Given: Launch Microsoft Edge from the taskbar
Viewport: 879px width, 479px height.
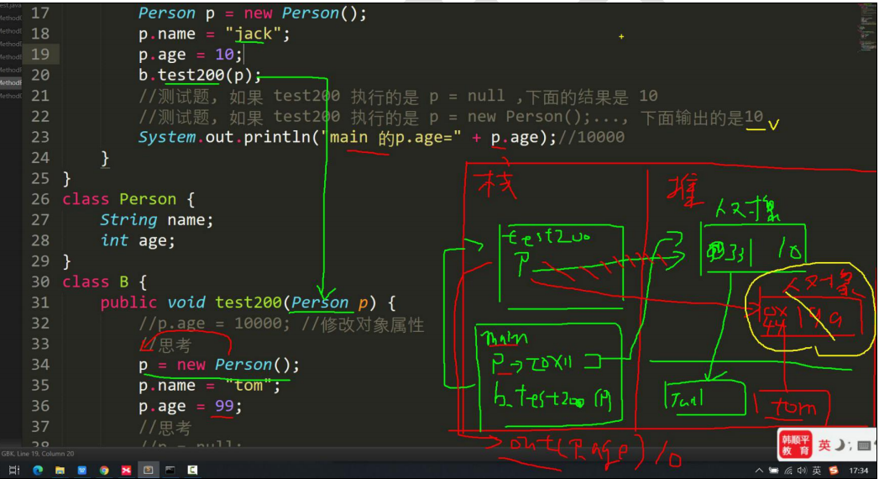Looking at the screenshot, I should point(38,470).
